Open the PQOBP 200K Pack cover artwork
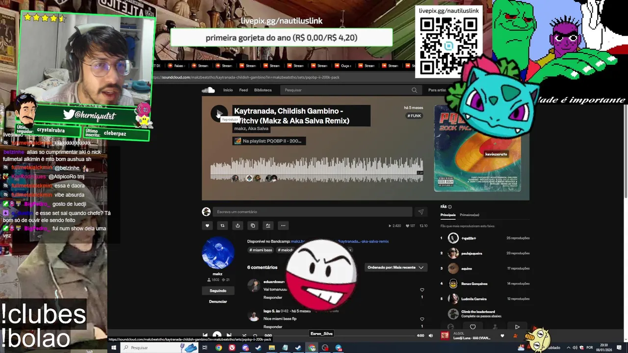Screen dimensions: 628x353 click(477, 148)
